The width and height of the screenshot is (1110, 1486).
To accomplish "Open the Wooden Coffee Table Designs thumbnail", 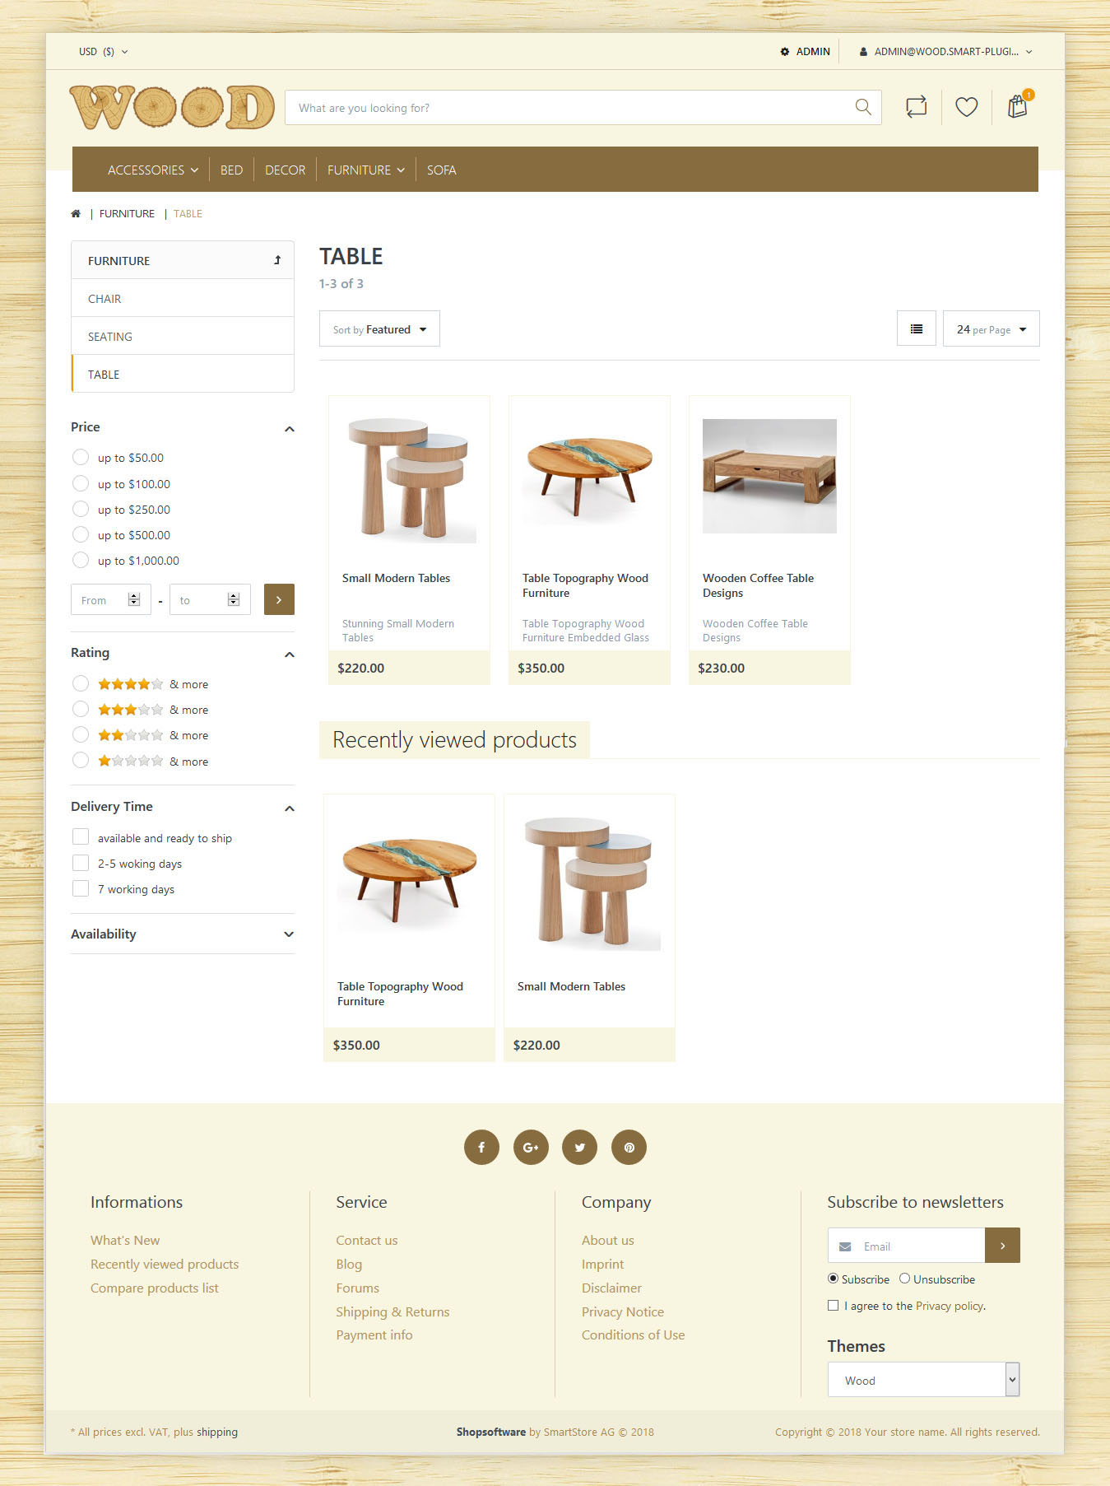I will [769, 476].
